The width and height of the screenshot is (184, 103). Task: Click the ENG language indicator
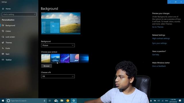[166, 101]
